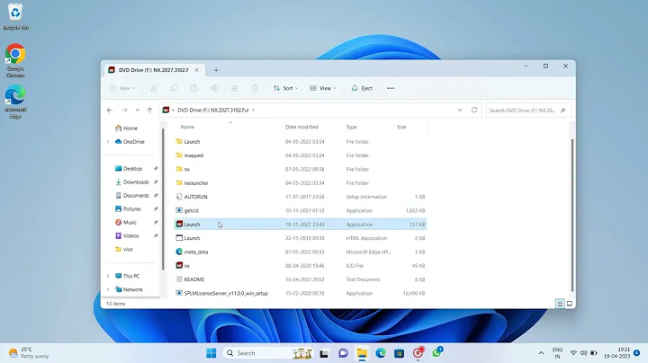
Task: Expand the This PC tree node
Action: click(108, 276)
